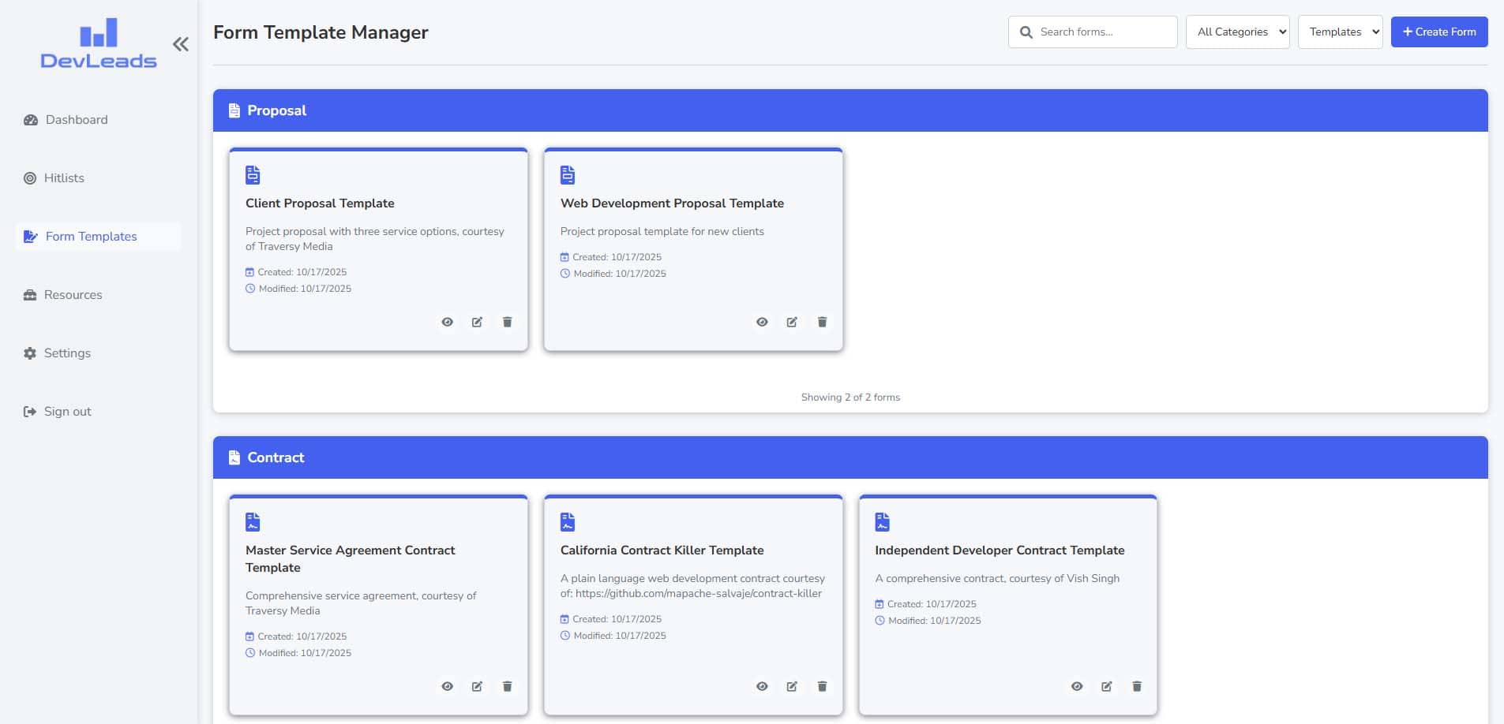Click contract icon on California Contract Killer card
This screenshot has height=724, width=1504.
(x=568, y=521)
